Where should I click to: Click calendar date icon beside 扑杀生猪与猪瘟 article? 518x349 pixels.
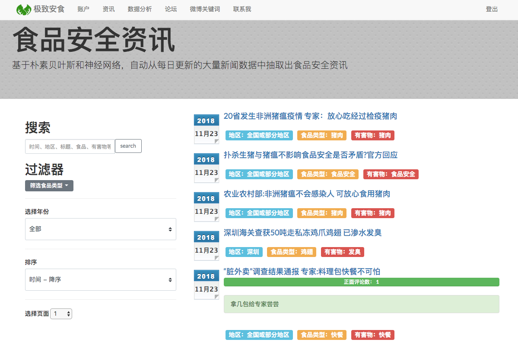pyautogui.click(x=207, y=168)
